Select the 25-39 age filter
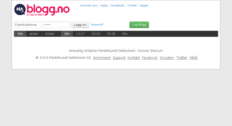Screen dimensions: 232x126 [x=111, y=34]
